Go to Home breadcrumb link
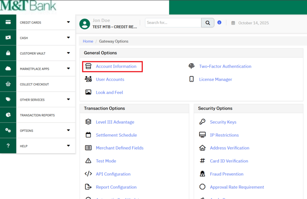307x199 pixels. (x=88, y=41)
